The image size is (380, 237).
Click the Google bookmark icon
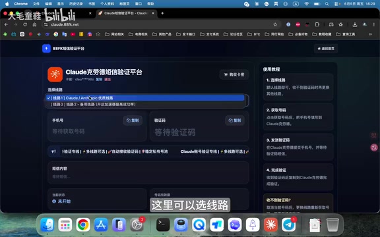[56, 34]
